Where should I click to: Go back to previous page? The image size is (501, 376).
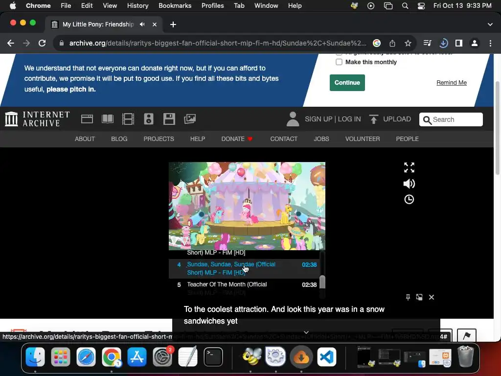pyautogui.click(x=11, y=43)
